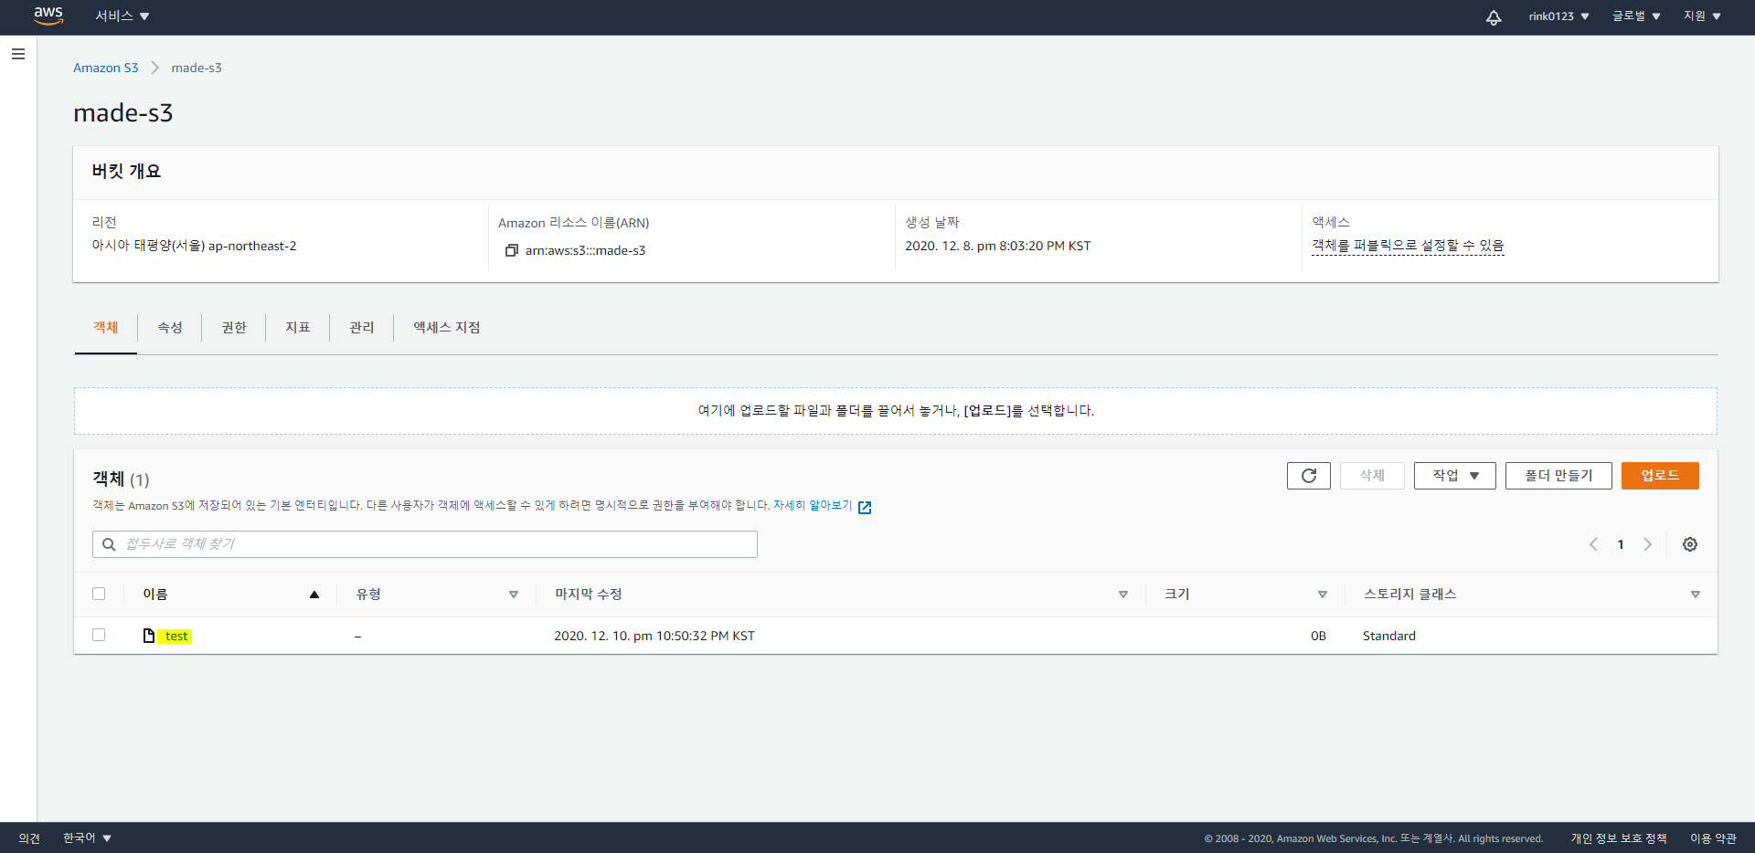This screenshot has height=853, width=1755.
Task: Sort by 스토리지 클래스 column arrow
Action: [1696, 595]
